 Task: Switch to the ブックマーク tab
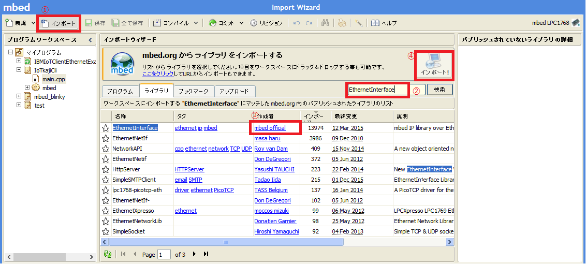click(x=194, y=91)
